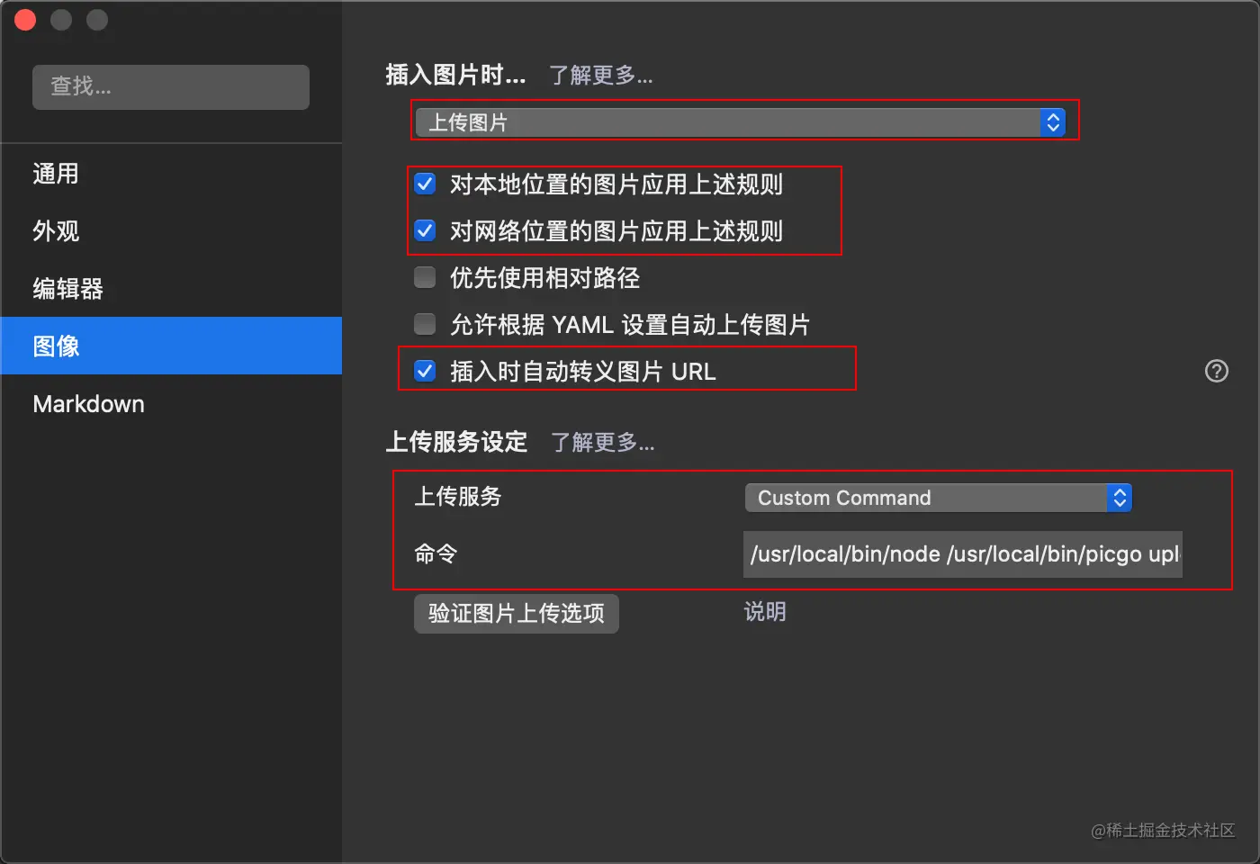Click the help question mark icon
Screen dimensions: 1260x864
[1217, 371]
